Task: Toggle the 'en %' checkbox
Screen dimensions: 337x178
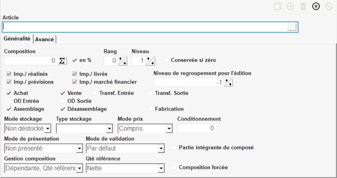Action: click(x=75, y=60)
